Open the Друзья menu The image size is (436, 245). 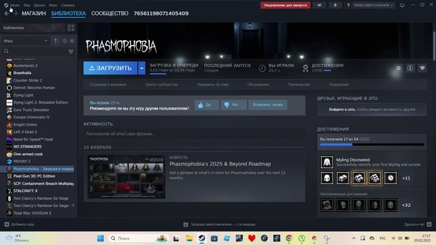[x=40, y=5]
